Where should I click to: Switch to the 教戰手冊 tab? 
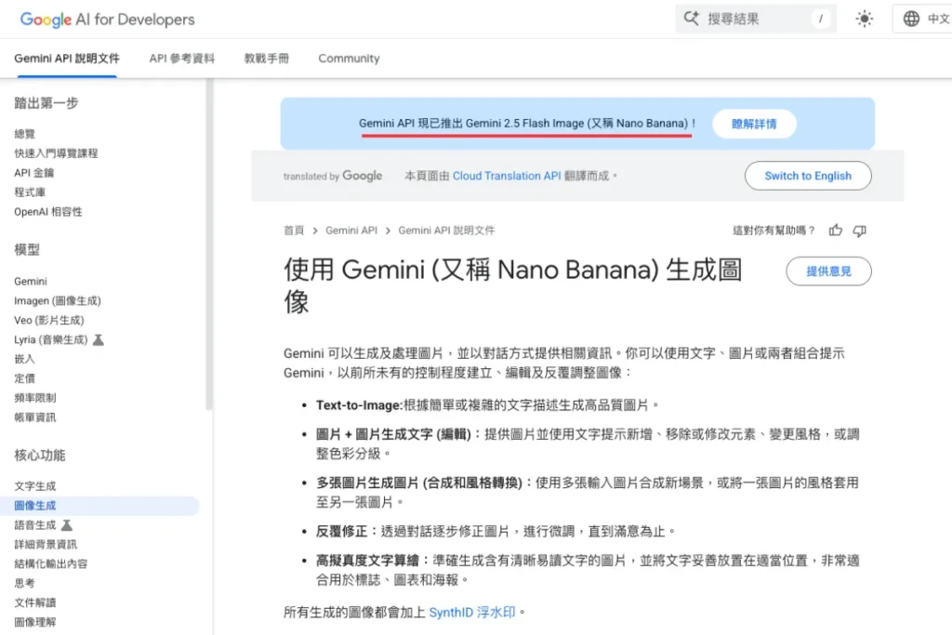coord(267,59)
